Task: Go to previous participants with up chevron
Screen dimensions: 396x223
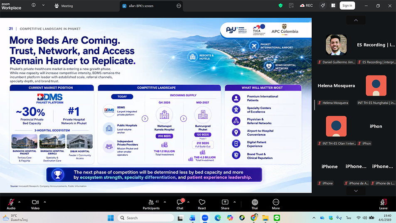Action: (356, 20)
